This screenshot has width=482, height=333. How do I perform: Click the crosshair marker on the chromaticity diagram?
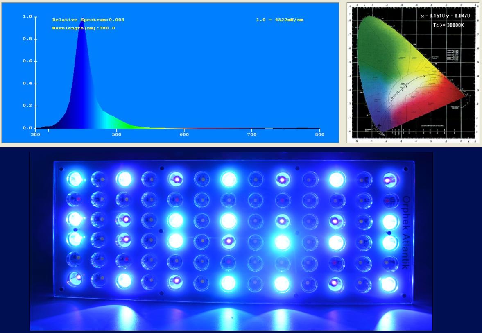[x=379, y=125]
